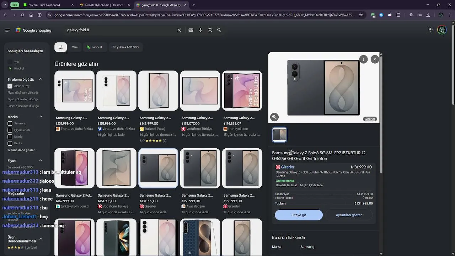Collapse the Marka filter section

(x=41, y=117)
